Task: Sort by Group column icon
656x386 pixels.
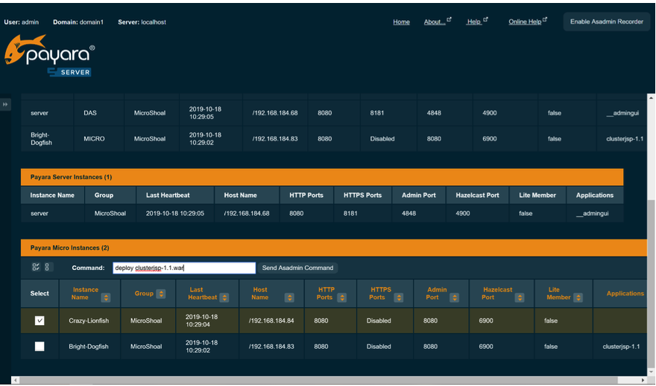Action: tap(160, 294)
